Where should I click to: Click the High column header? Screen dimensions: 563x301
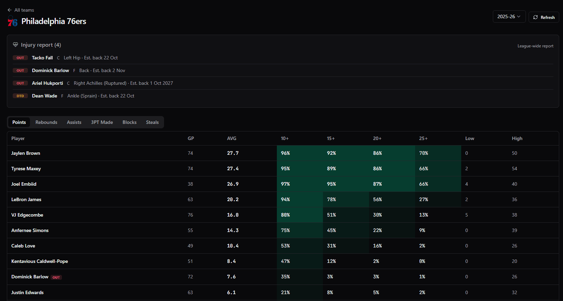click(x=517, y=138)
